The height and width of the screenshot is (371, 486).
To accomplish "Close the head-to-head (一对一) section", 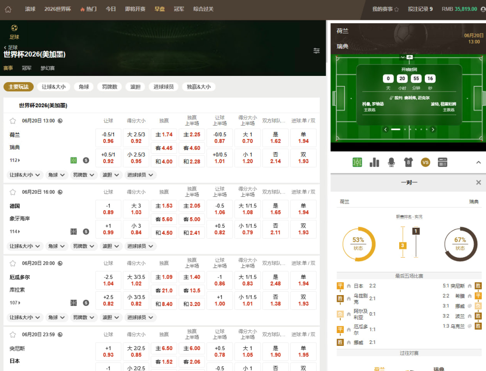I will 478,183.
